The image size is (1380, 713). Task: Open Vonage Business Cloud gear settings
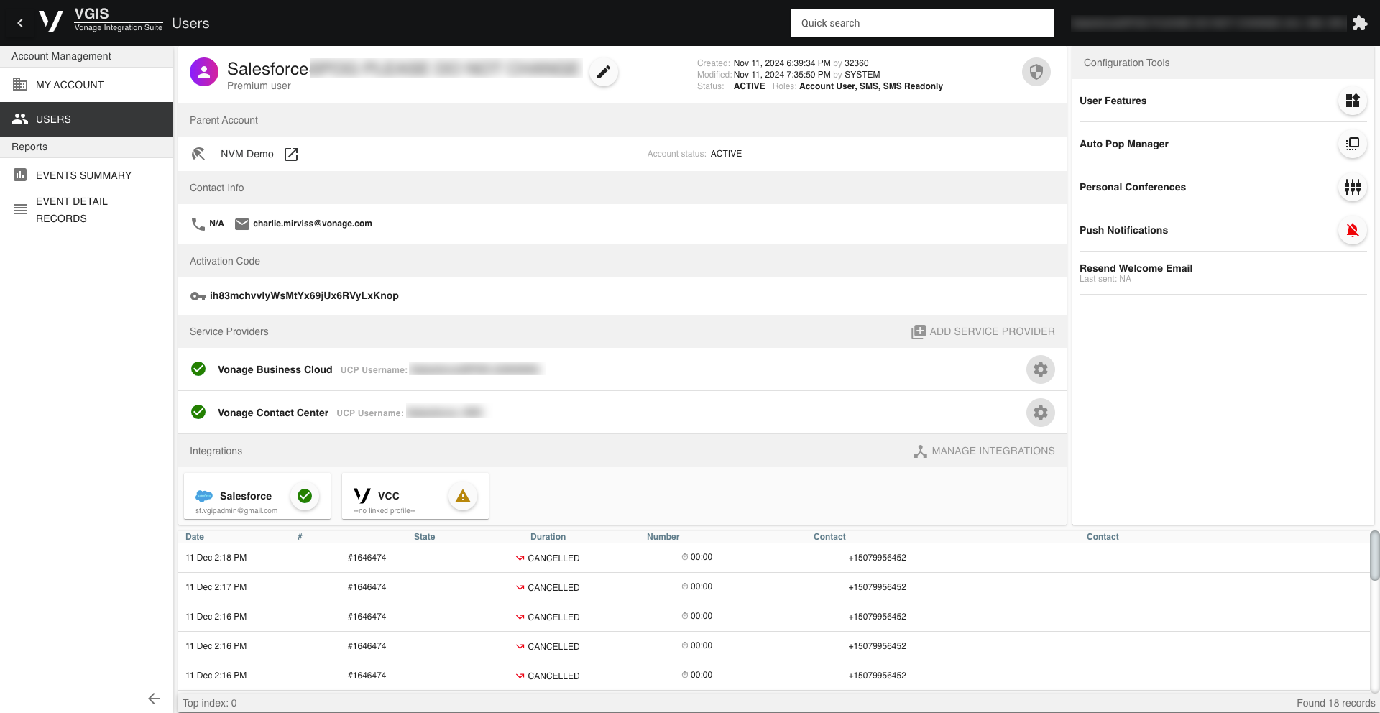tap(1040, 369)
